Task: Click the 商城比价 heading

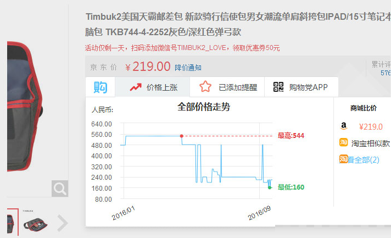Action: [x=364, y=108]
